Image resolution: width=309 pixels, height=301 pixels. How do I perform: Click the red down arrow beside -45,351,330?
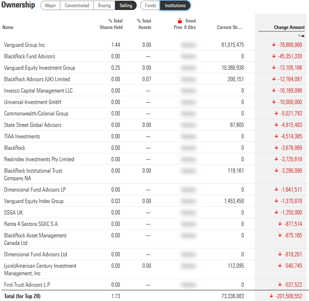pyautogui.click(x=274, y=56)
